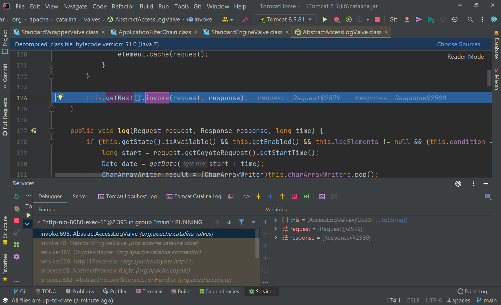Click the Choose Sources link
Screen dimensions: 501x305
tap(461, 44)
